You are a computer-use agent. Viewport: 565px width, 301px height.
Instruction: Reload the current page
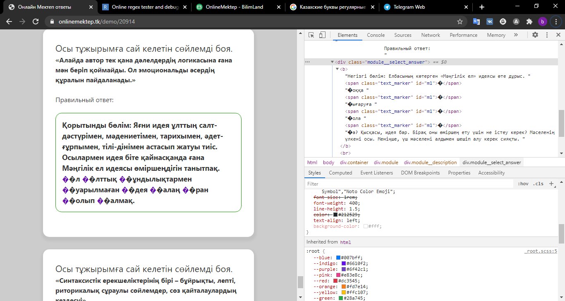point(36,21)
